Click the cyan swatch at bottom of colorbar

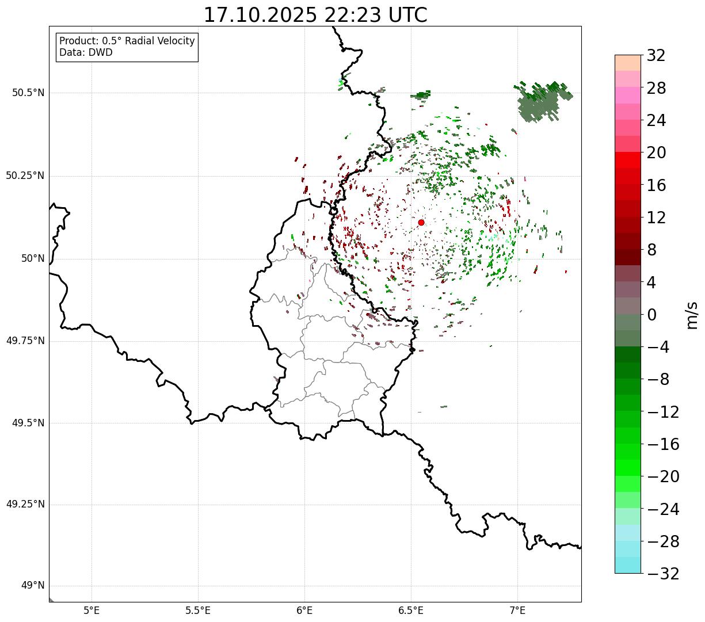click(x=628, y=565)
